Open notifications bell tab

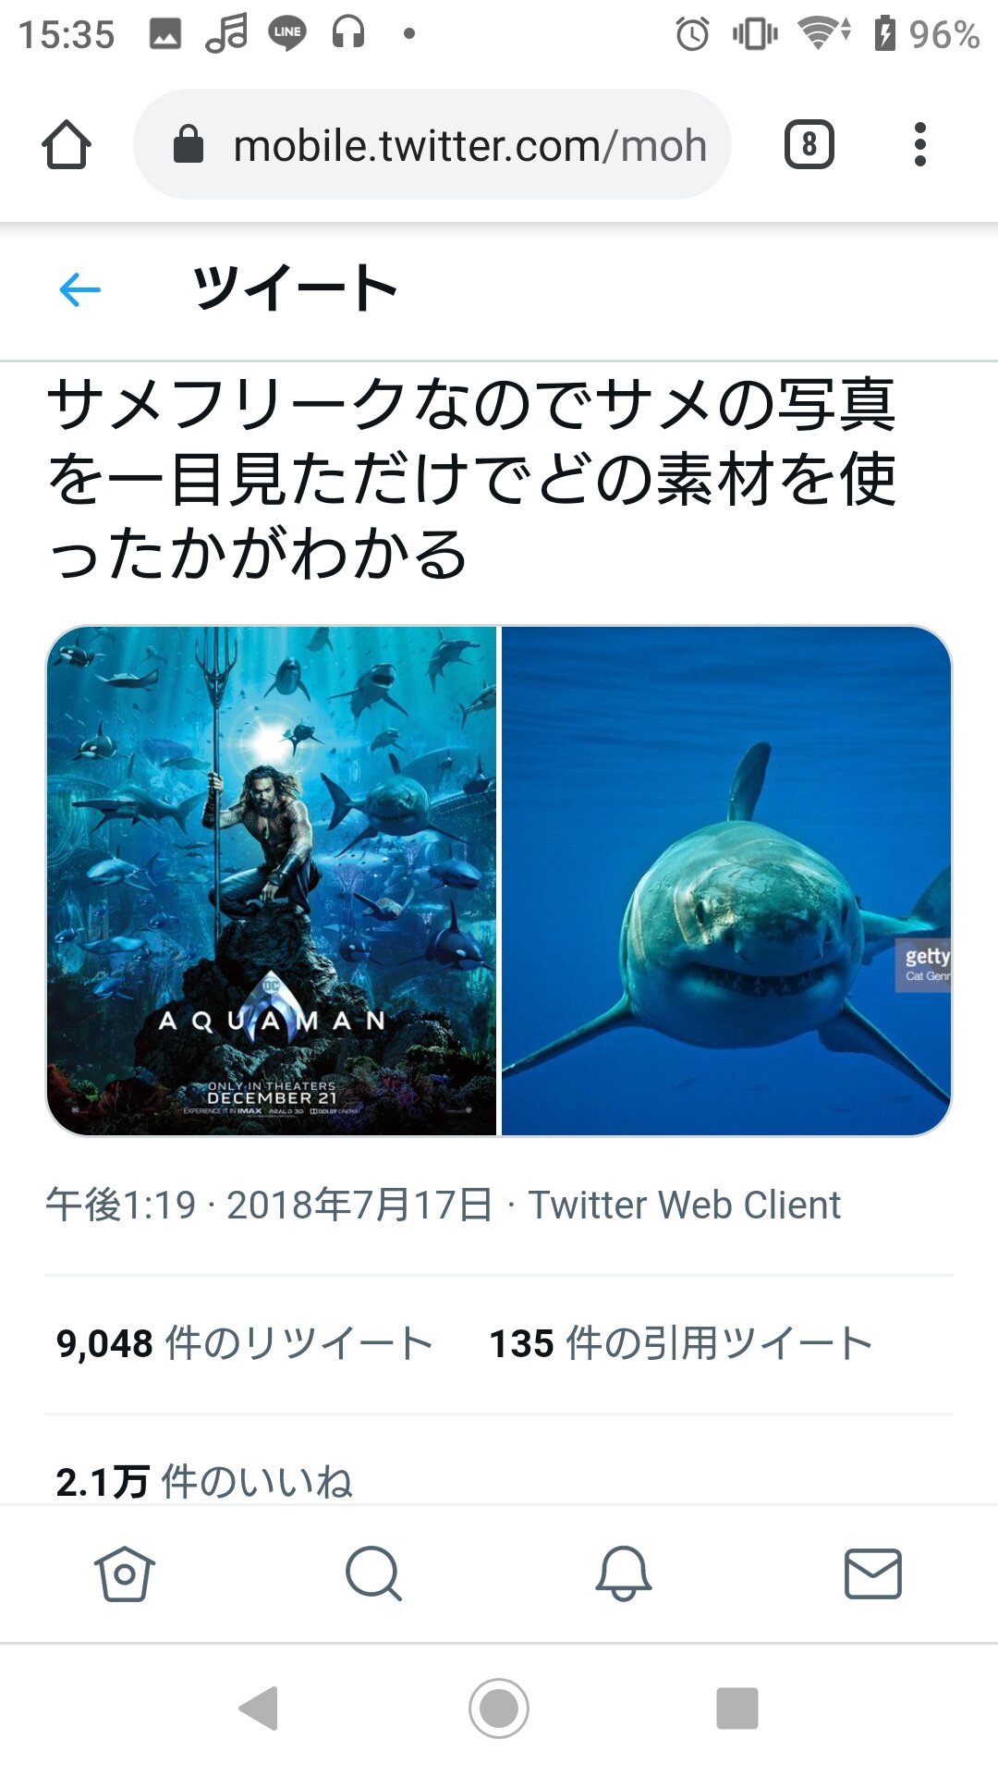[x=624, y=1573]
